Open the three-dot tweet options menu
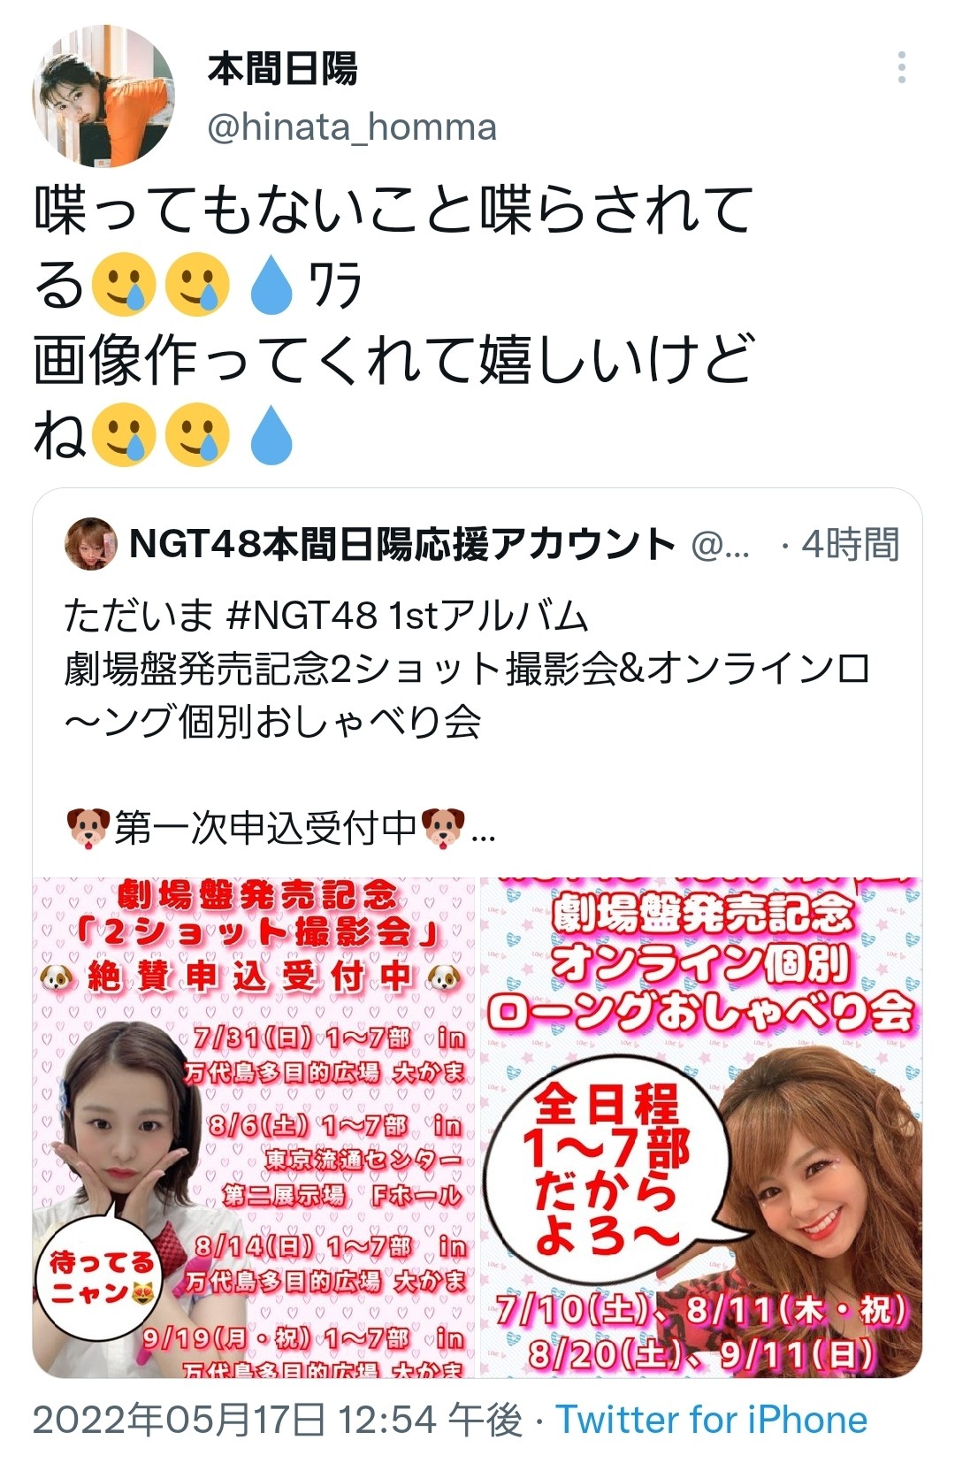The image size is (955, 1463). 901,67
